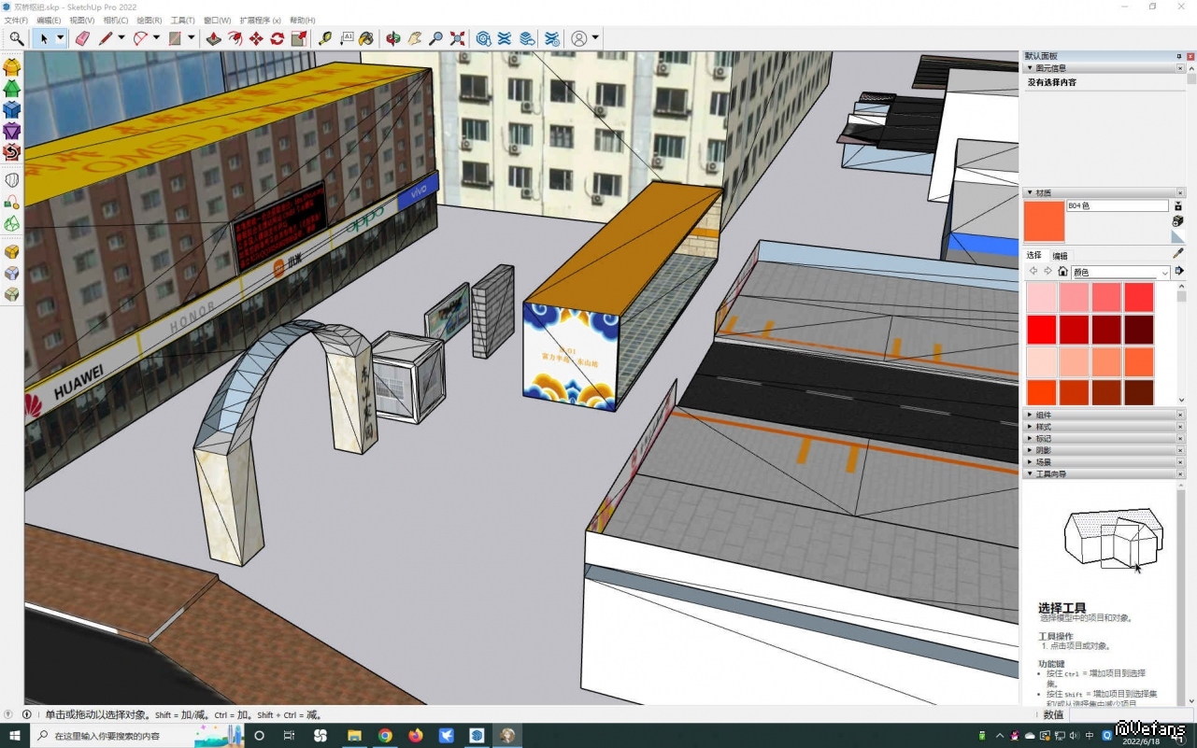Select the Eraser tool in toolbar
The height and width of the screenshot is (748, 1197).
point(81,38)
